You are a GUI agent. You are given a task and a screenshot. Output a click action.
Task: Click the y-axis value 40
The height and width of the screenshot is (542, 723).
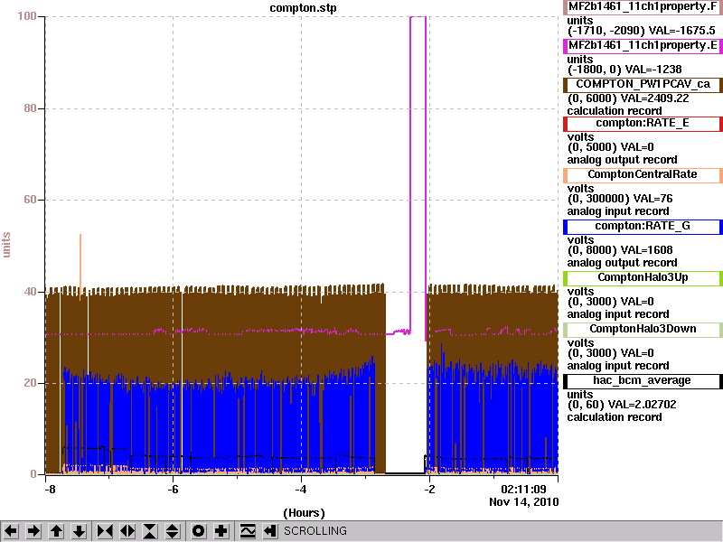pos(30,292)
